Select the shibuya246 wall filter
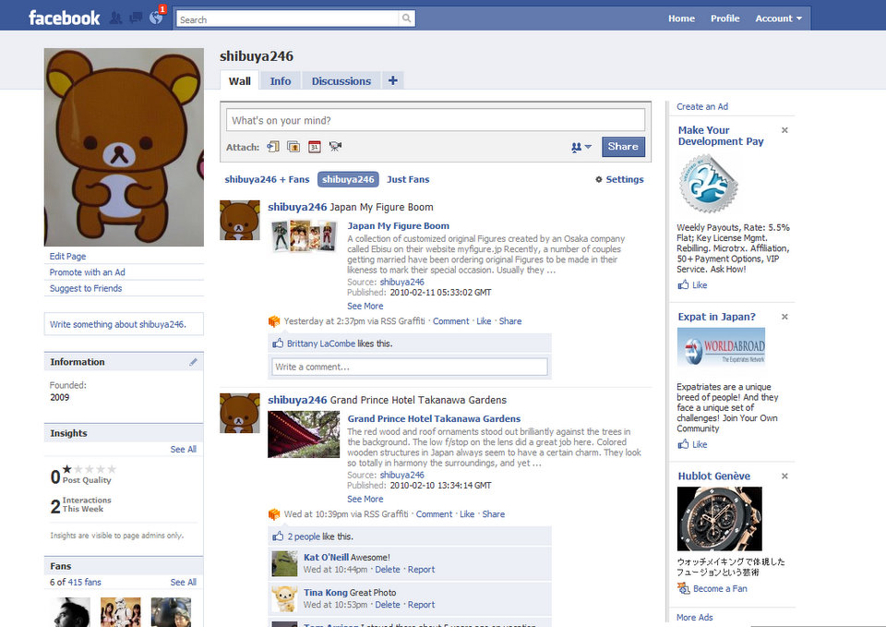Screen dimensions: 886x627 [348, 179]
